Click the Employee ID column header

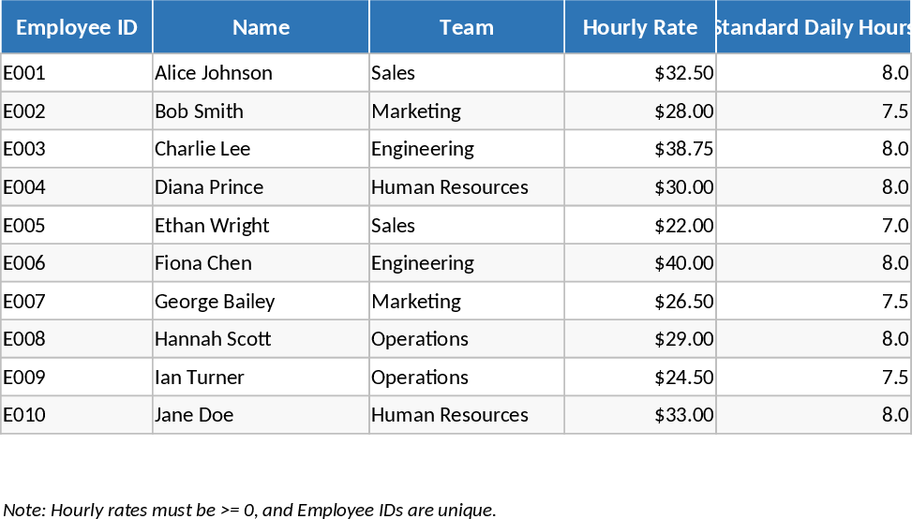click(x=77, y=27)
